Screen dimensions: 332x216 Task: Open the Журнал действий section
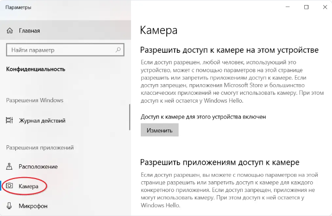coord(42,121)
